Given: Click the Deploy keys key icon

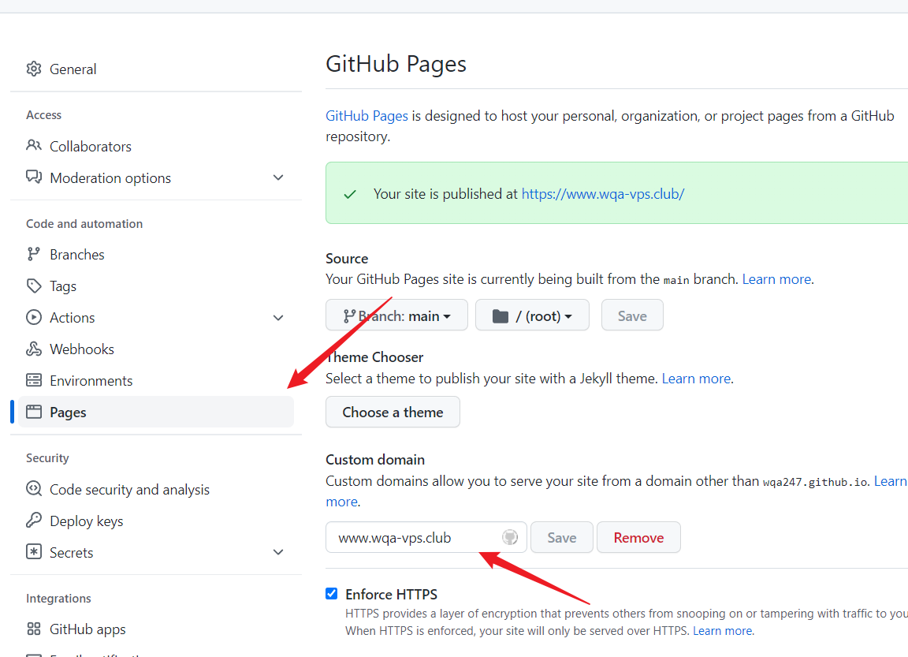Looking at the screenshot, I should point(34,521).
